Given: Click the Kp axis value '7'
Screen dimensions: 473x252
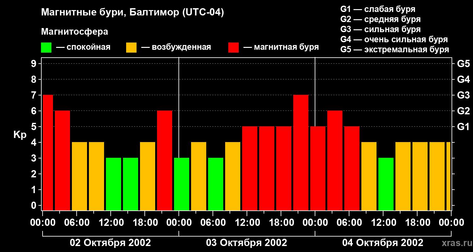Looking at the screenshot, I should point(34,95).
